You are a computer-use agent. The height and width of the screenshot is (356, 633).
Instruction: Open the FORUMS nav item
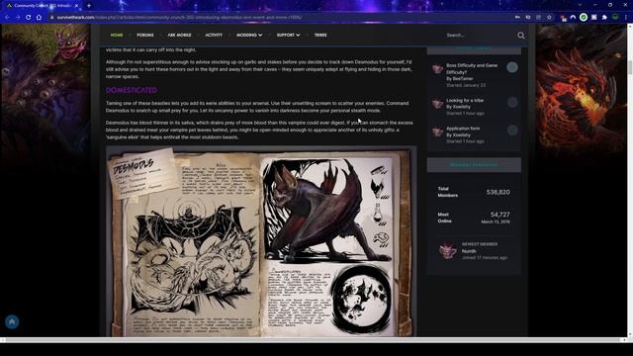(x=145, y=36)
